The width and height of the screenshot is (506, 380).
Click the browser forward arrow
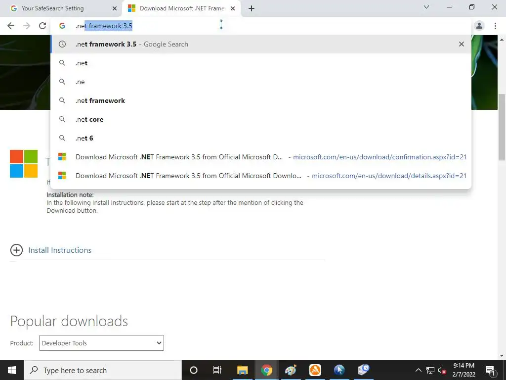pos(27,26)
